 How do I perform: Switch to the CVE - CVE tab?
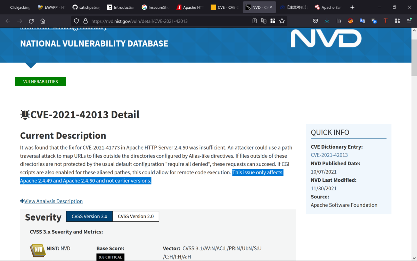pyautogui.click(x=224, y=7)
